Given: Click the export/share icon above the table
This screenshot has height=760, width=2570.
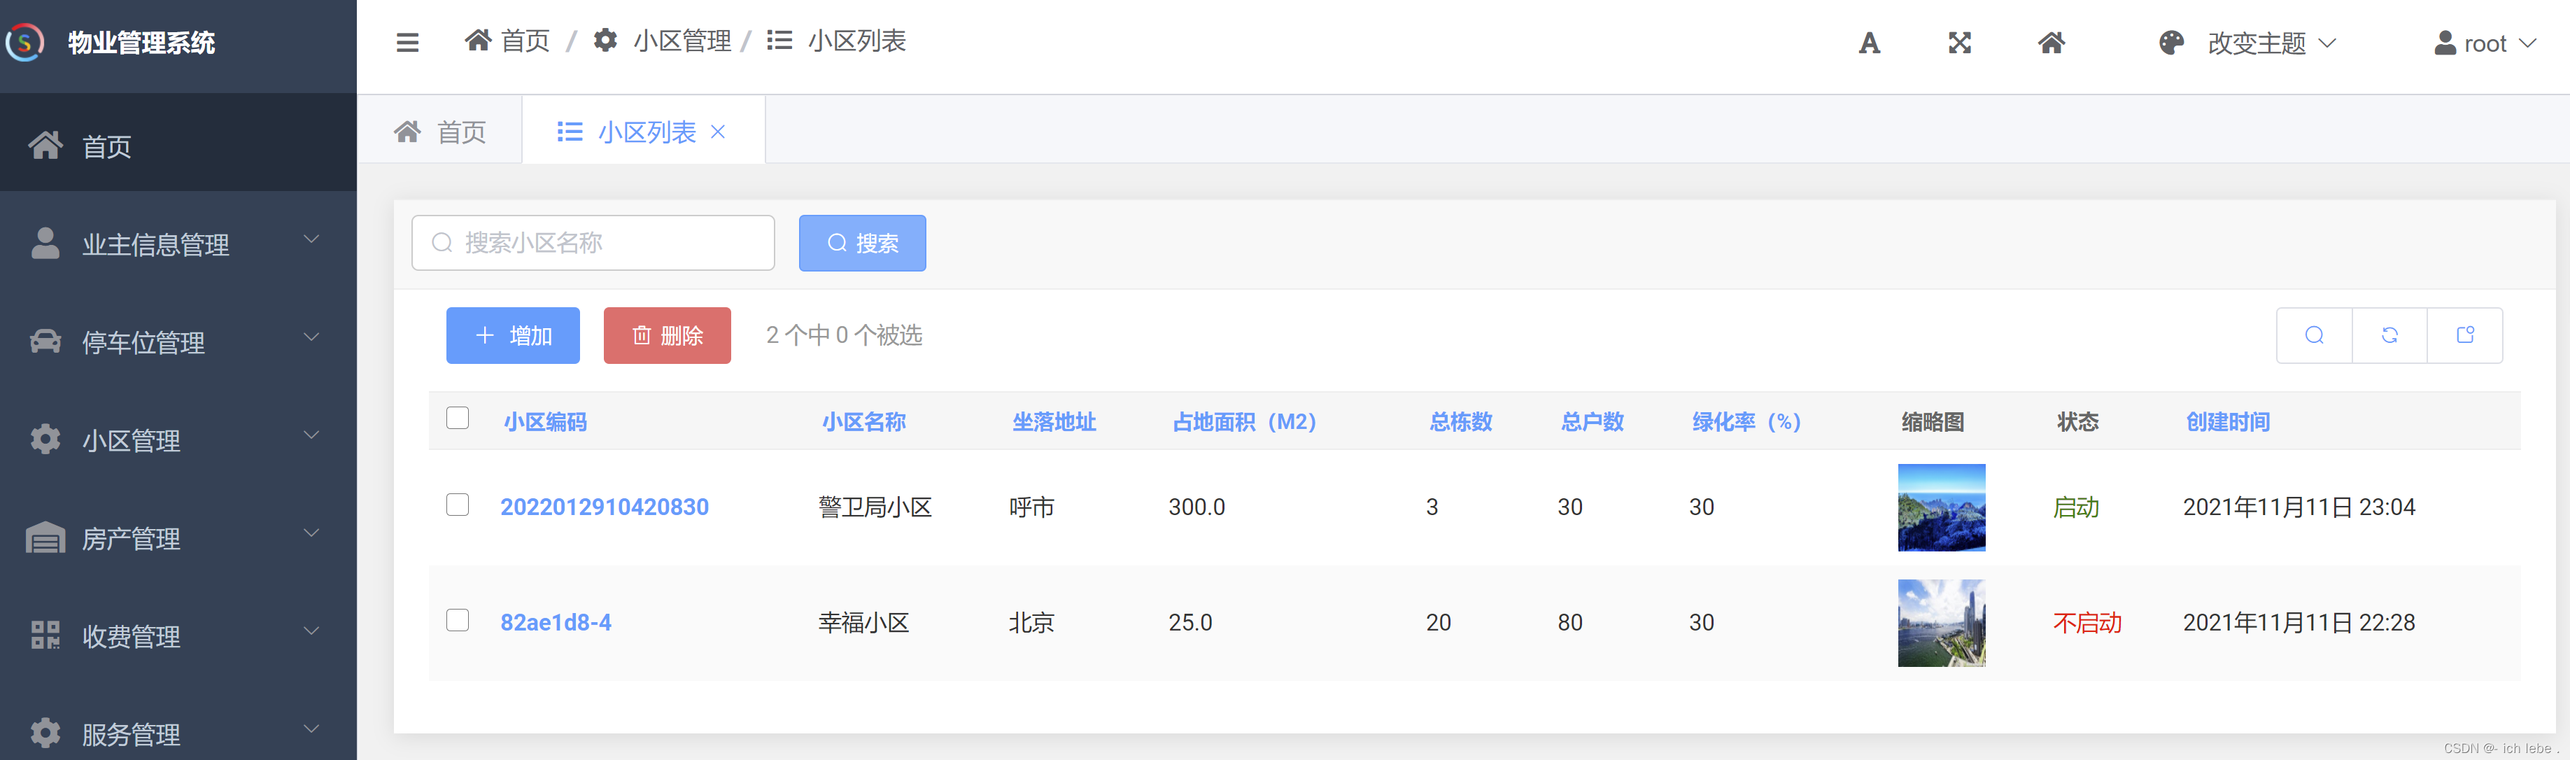Looking at the screenshot, I should click(2465, 335).
